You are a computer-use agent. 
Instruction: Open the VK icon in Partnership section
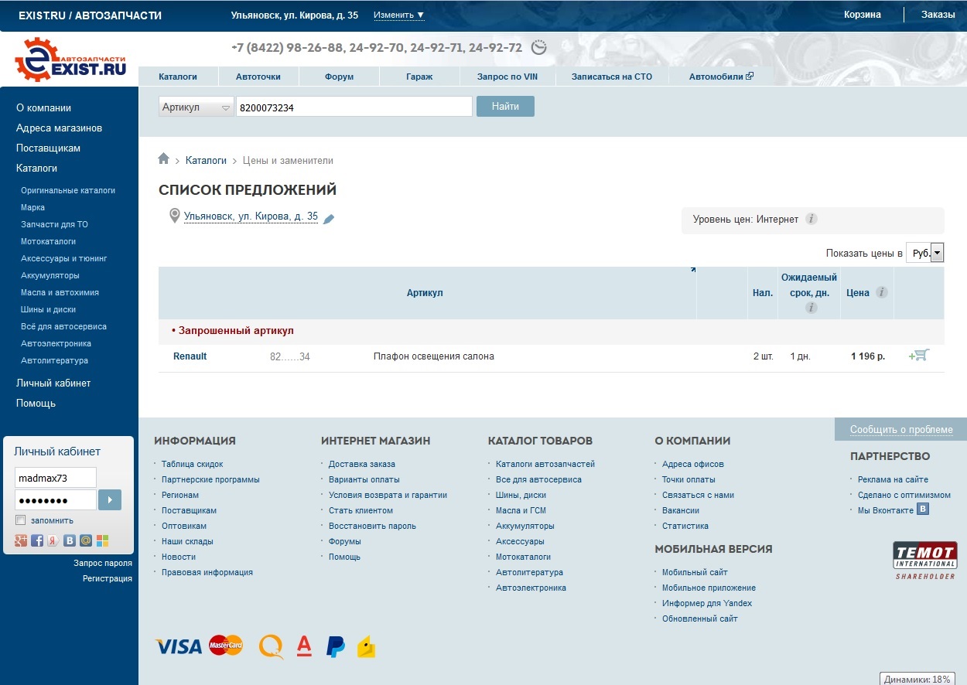[922, 509]
